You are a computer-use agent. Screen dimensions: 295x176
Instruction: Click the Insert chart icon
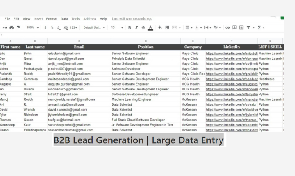click(x=241, y=27)
